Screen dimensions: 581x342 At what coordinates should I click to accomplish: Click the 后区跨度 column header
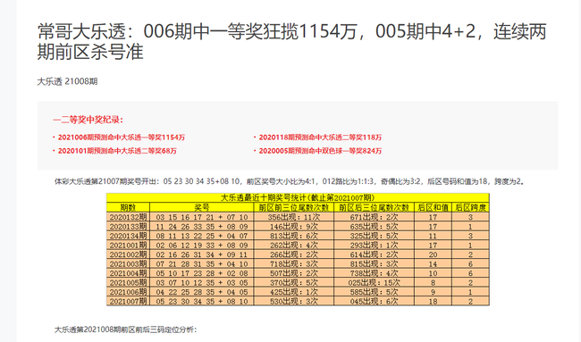tap(470, 207)
